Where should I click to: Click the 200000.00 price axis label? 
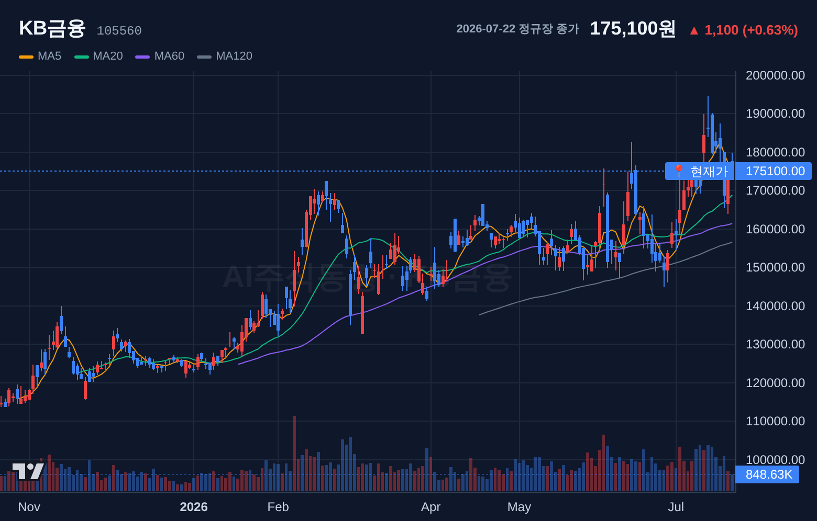[x=775, y=75]
